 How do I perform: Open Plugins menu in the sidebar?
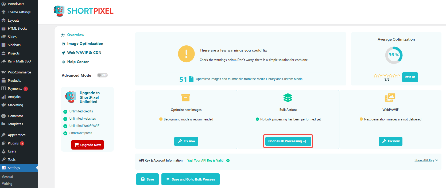pos(13,143)
